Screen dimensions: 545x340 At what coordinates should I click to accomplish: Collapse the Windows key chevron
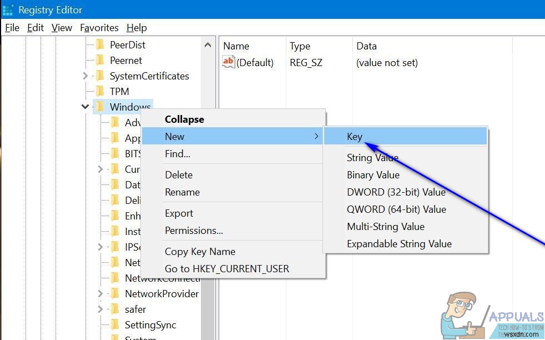85,106
